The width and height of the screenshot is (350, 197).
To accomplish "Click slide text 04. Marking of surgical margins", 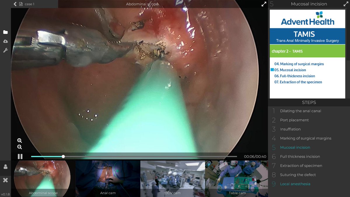I will click(299, 64).
